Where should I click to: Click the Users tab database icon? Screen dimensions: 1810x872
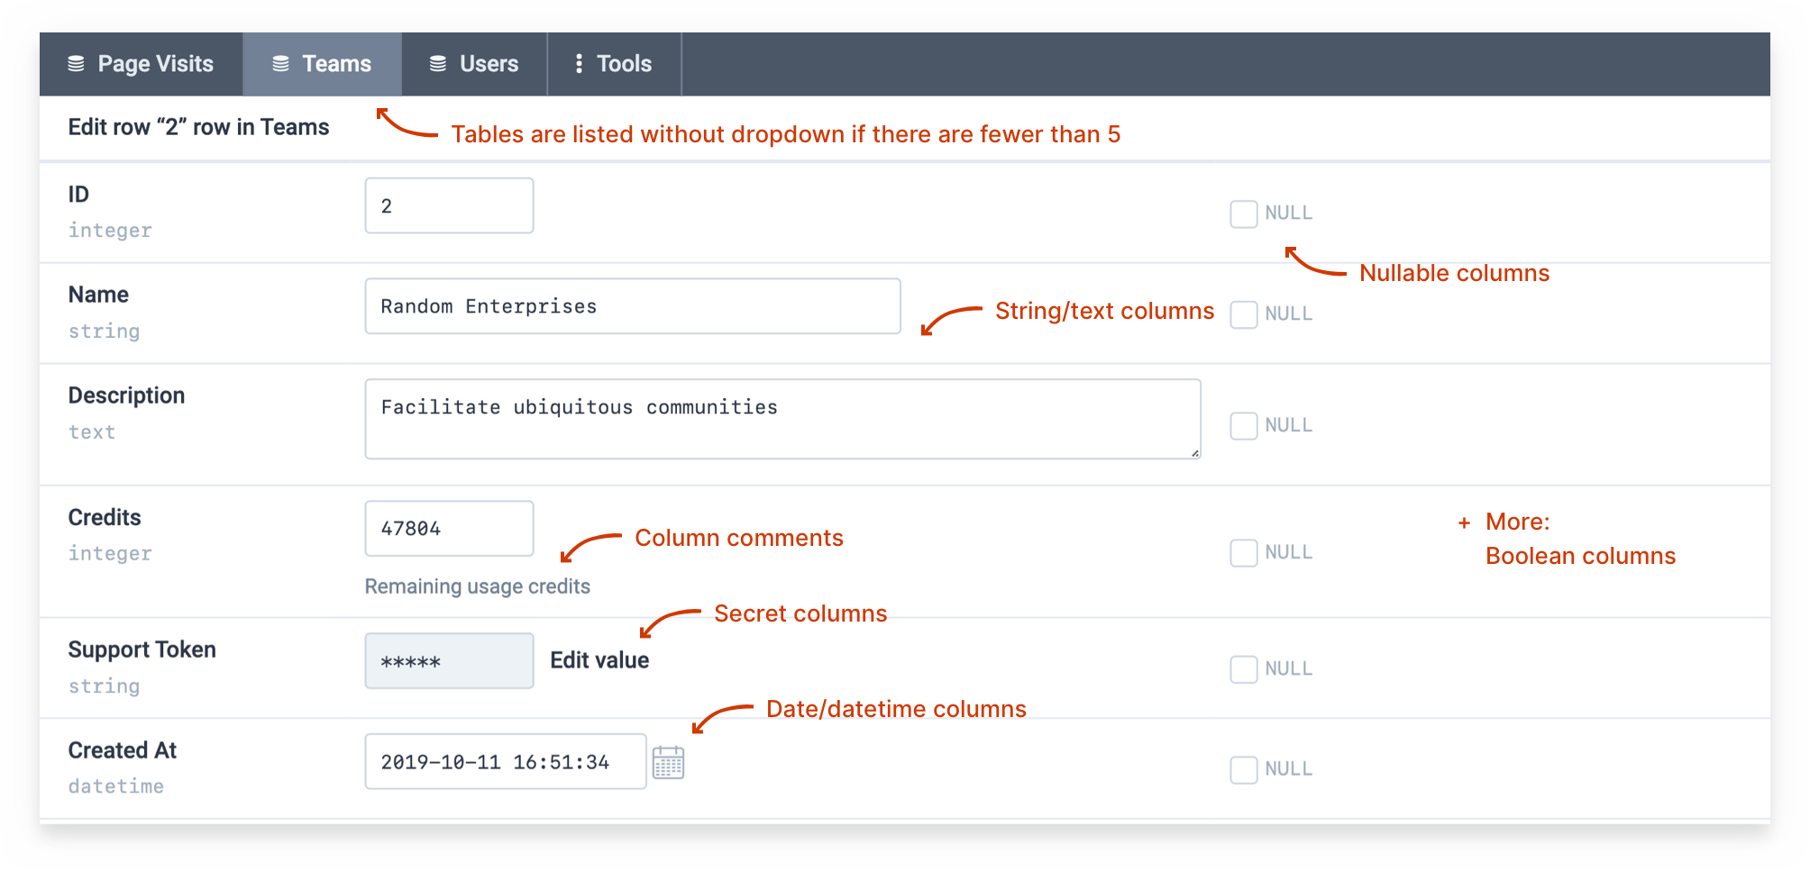click(438, 64)
